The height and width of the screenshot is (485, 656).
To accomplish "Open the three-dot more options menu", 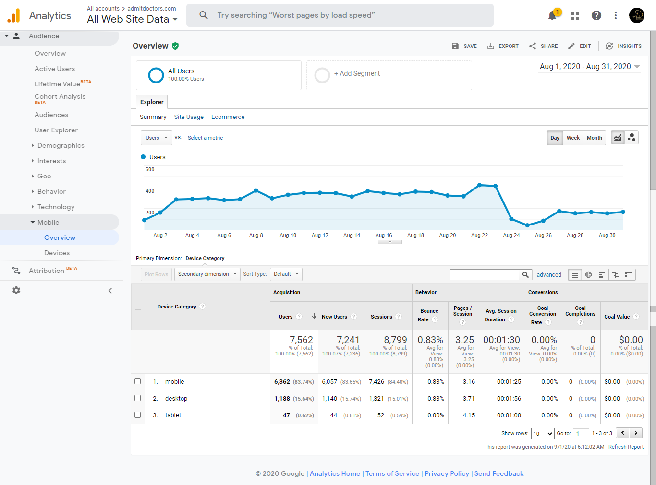I will tap(616, 15).
